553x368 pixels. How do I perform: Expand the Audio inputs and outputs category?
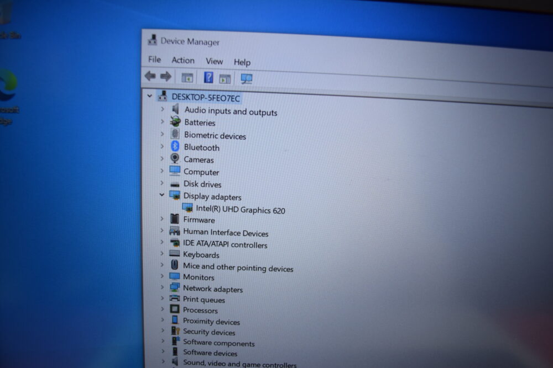pyautogui.click(x=163, y=109)
